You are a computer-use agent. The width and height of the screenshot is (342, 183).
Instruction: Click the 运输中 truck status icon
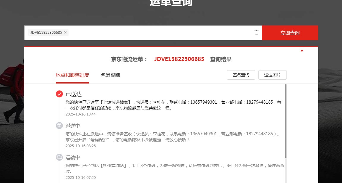pyautogui.click(x=59, y=157)
